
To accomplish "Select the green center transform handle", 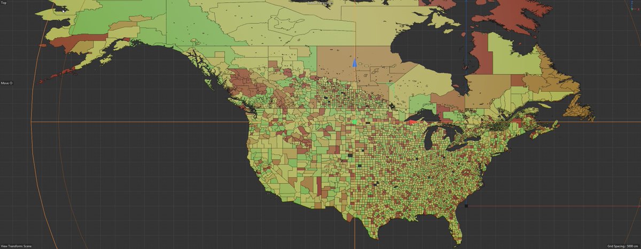I will click(x=354, y=122).
